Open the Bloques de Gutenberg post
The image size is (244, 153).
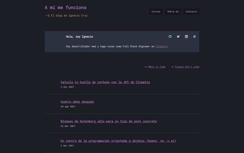click(x=109, y=121)
